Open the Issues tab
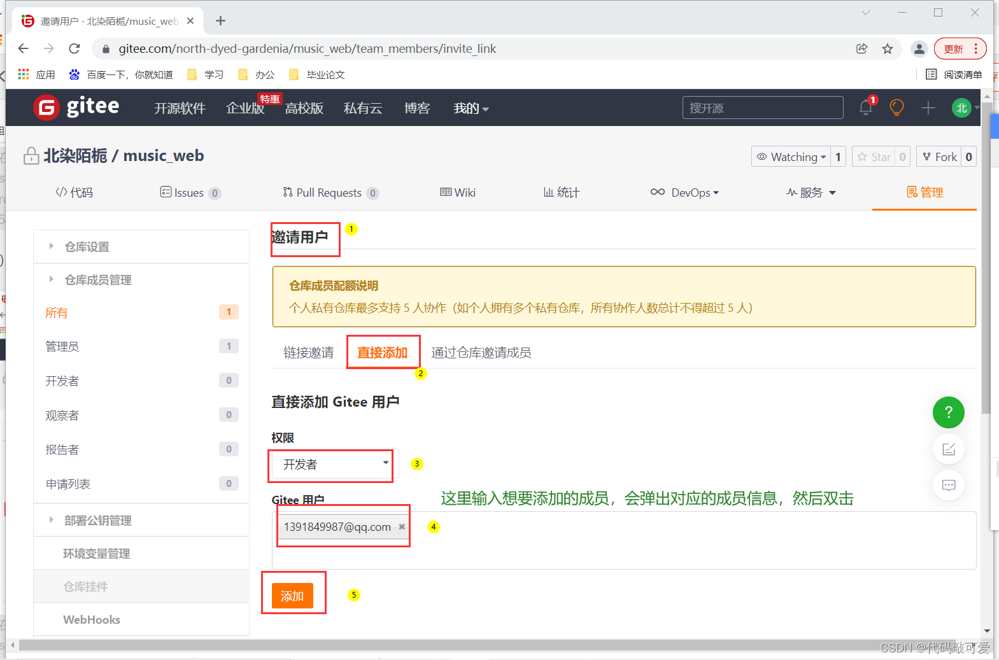 coord(190,193)
